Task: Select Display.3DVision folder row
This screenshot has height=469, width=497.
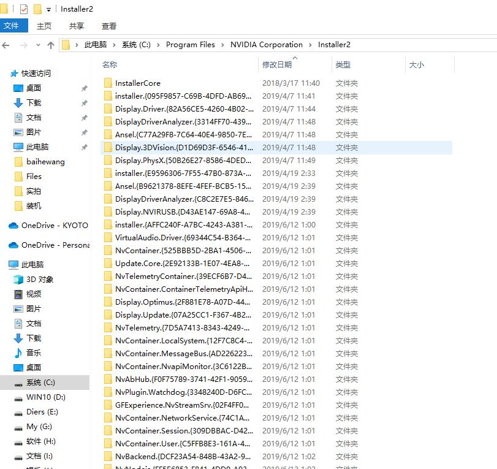Action: pyautogui.click(x=276, y=148)
